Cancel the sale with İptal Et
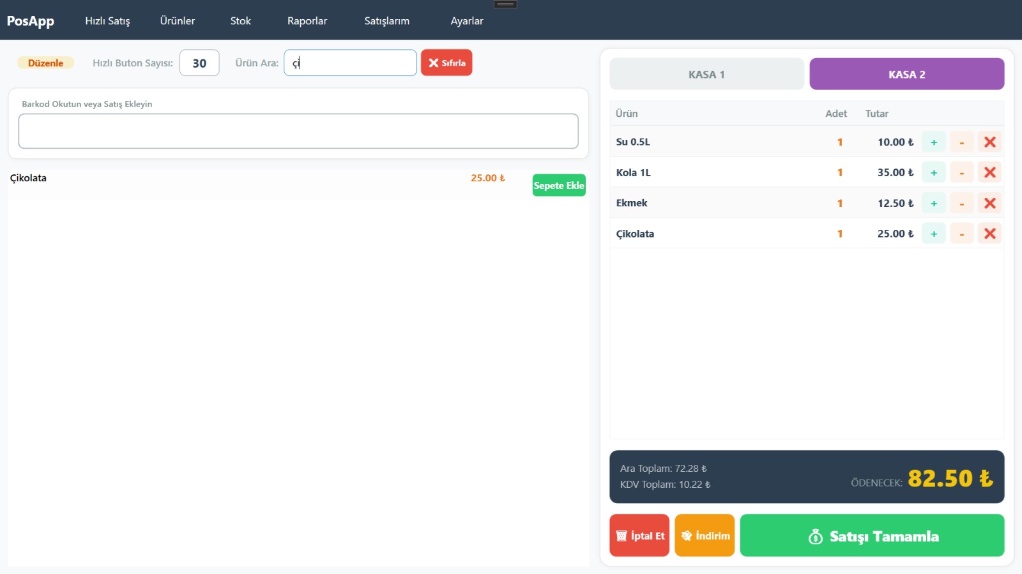This screenshot has width=1022, height=574. click(639, 536)
